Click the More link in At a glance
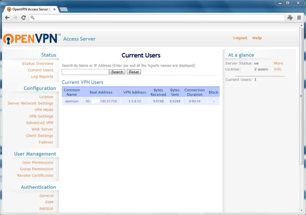 click(278, 63)
